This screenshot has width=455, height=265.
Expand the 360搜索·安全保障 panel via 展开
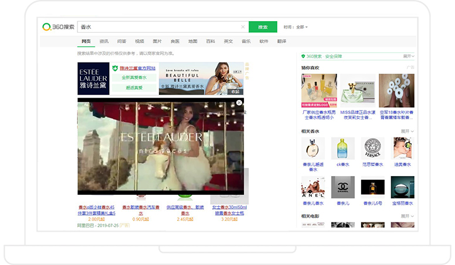click(409, 56)
